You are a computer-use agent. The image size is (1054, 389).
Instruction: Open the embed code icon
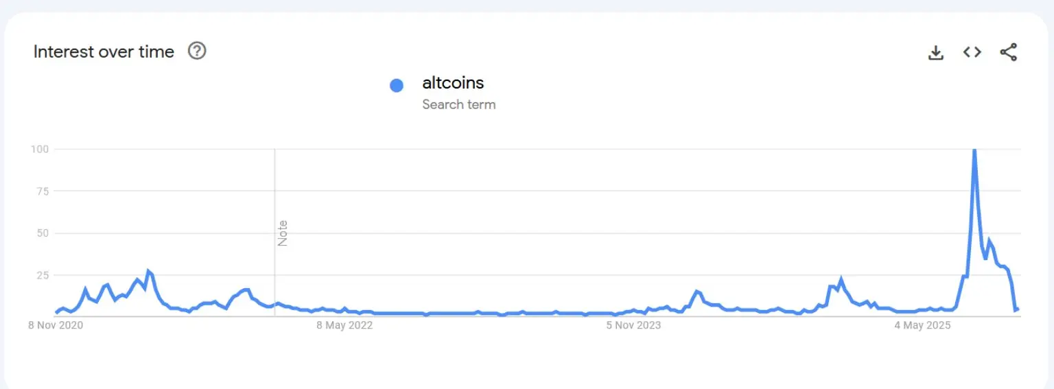[972, 52]
